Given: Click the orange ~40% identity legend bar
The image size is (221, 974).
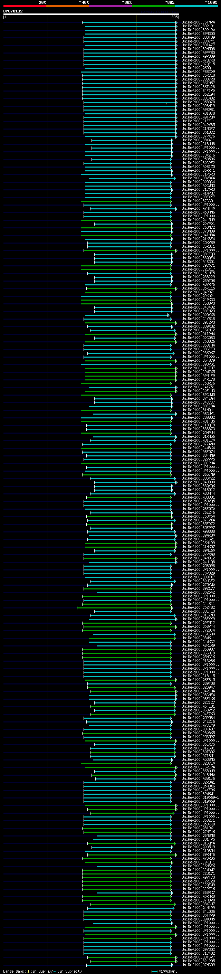Looking at the screenshot, I should click(x=68, y=7).
